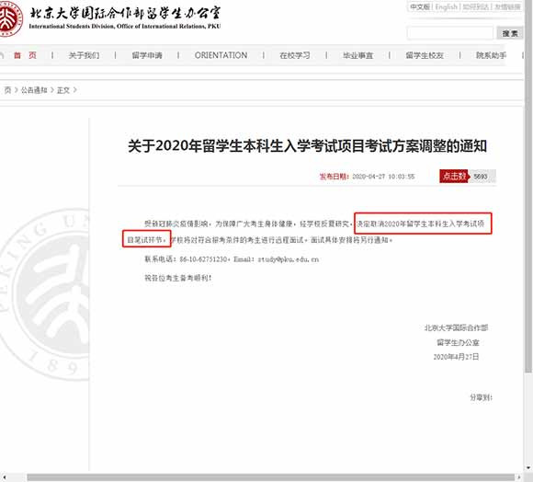
Task: Open the 留学申请 menu item
Action: pos(147,55)
